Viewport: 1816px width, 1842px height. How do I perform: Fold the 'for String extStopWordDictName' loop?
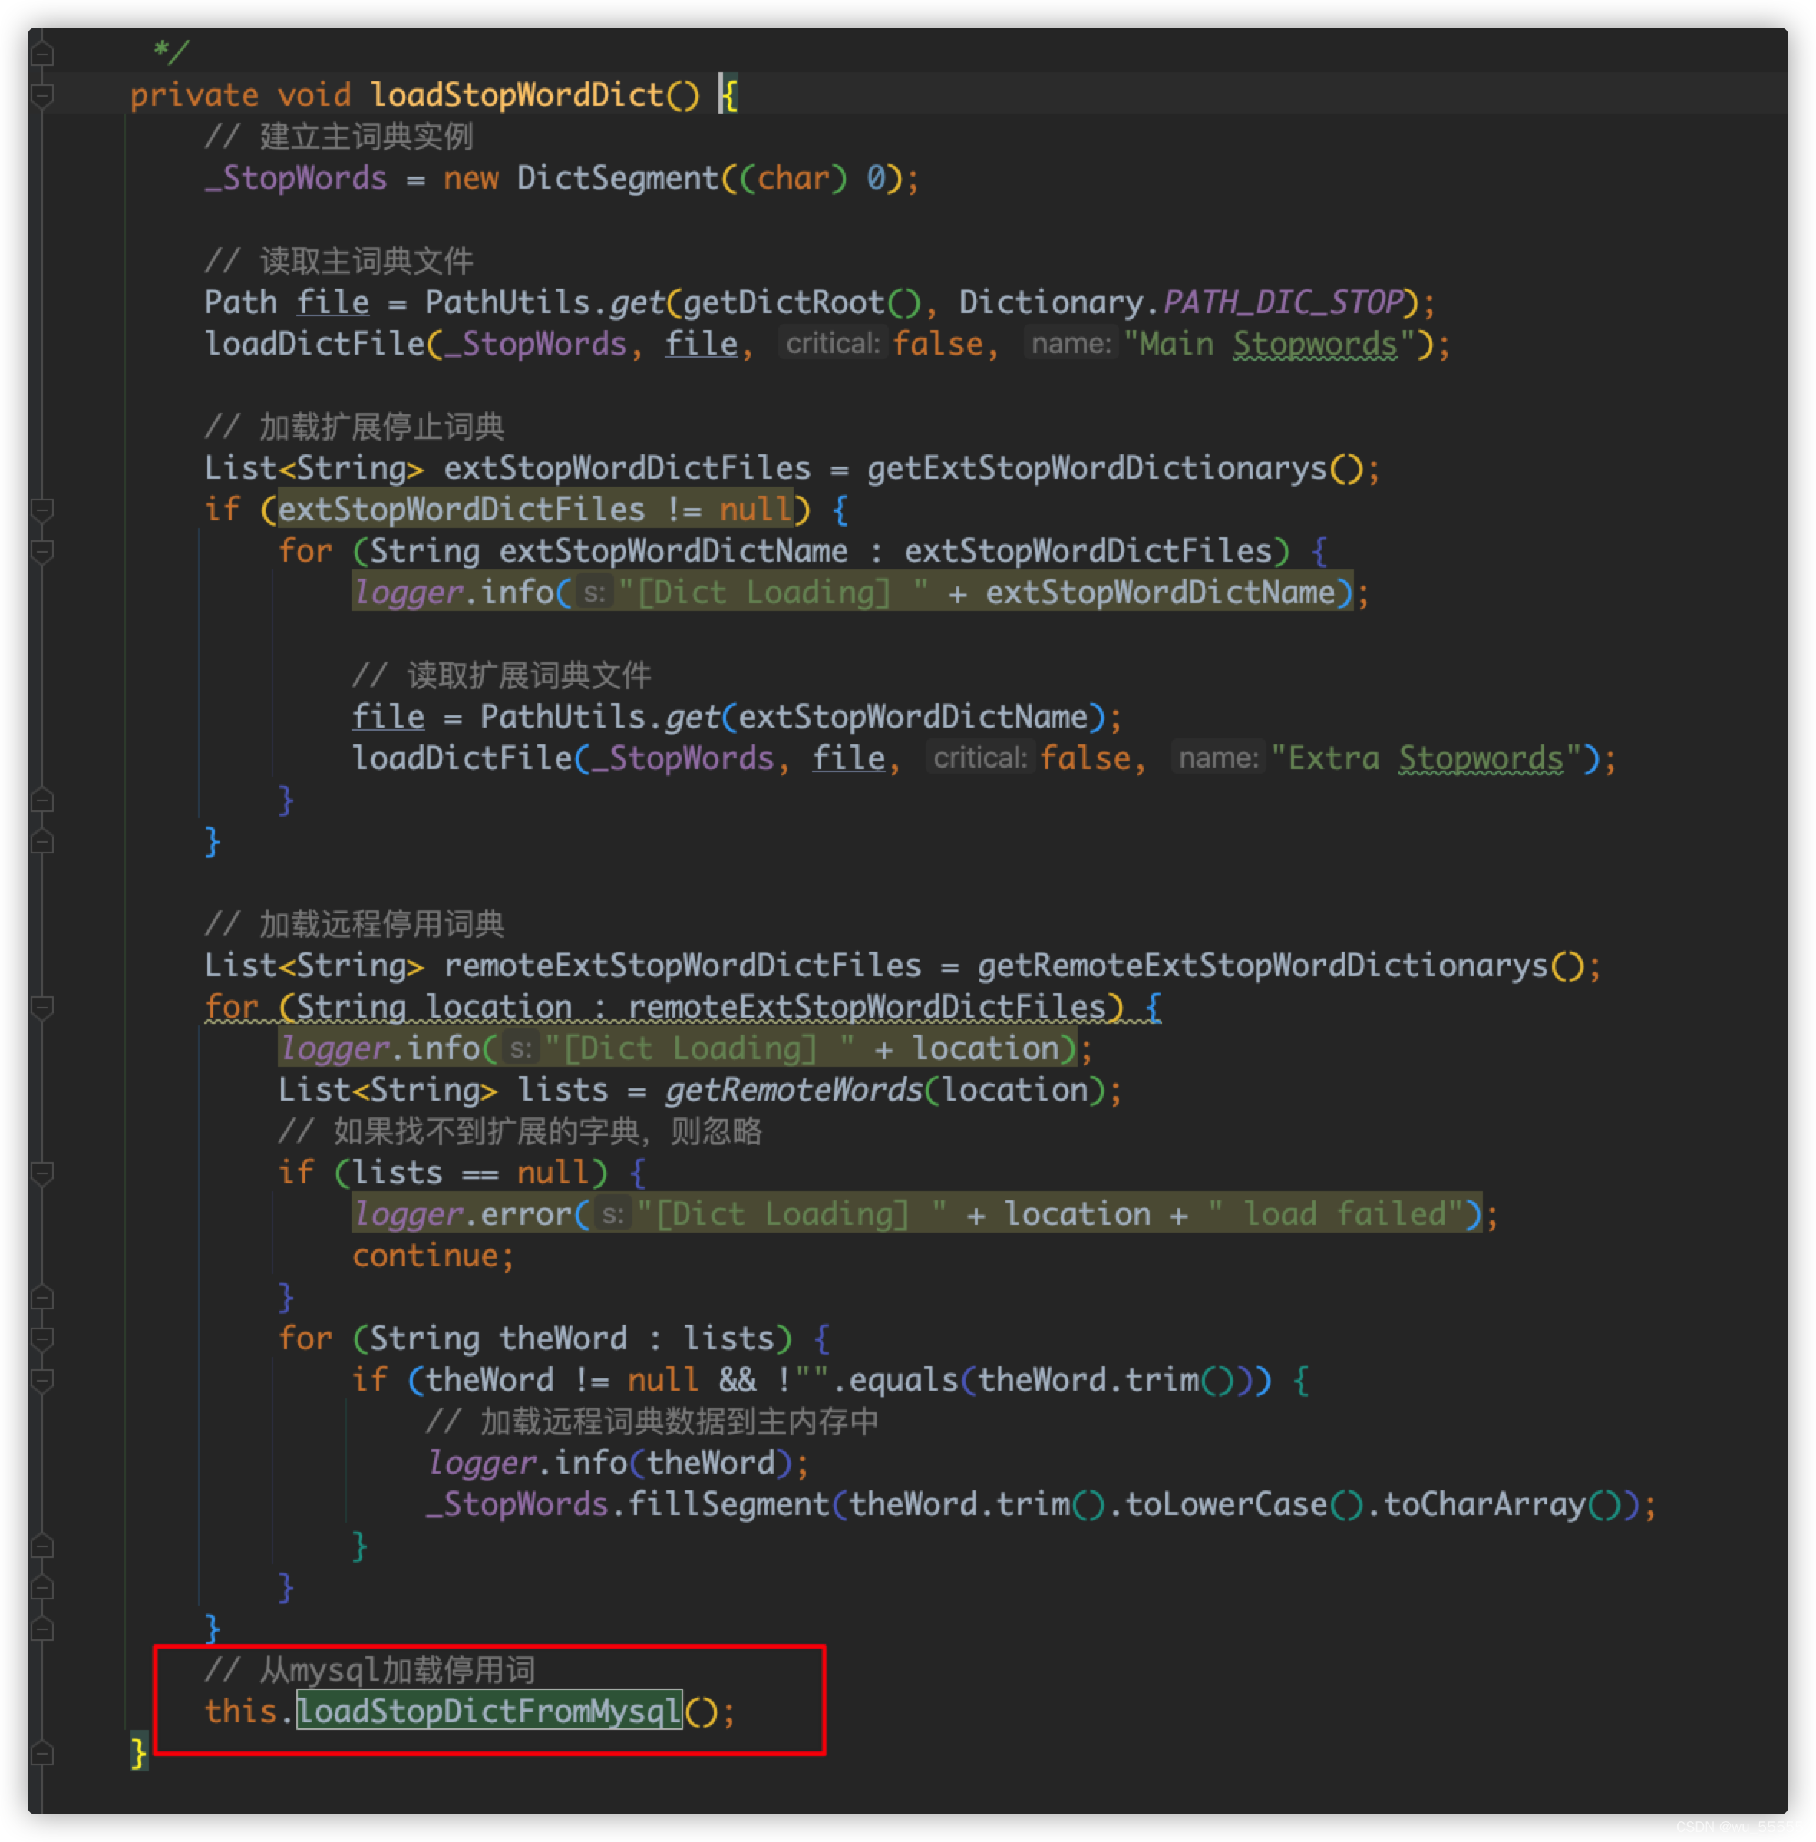pos(42,552)
